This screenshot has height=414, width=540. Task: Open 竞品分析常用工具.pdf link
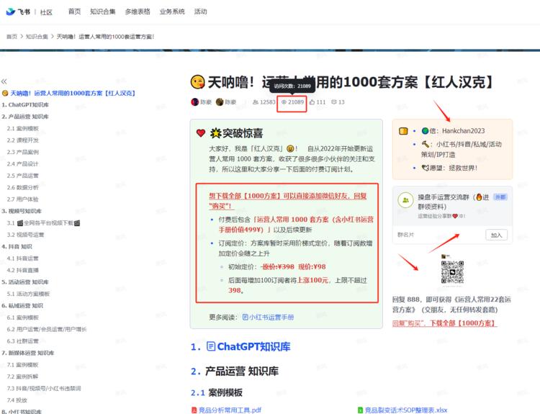point(230,410)
